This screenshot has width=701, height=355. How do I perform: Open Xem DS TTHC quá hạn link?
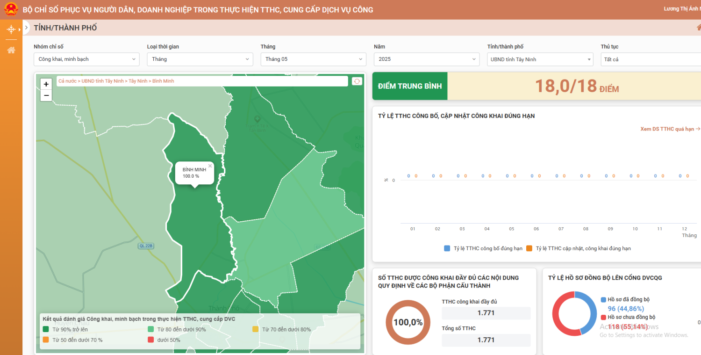click(x=670, y=129)
